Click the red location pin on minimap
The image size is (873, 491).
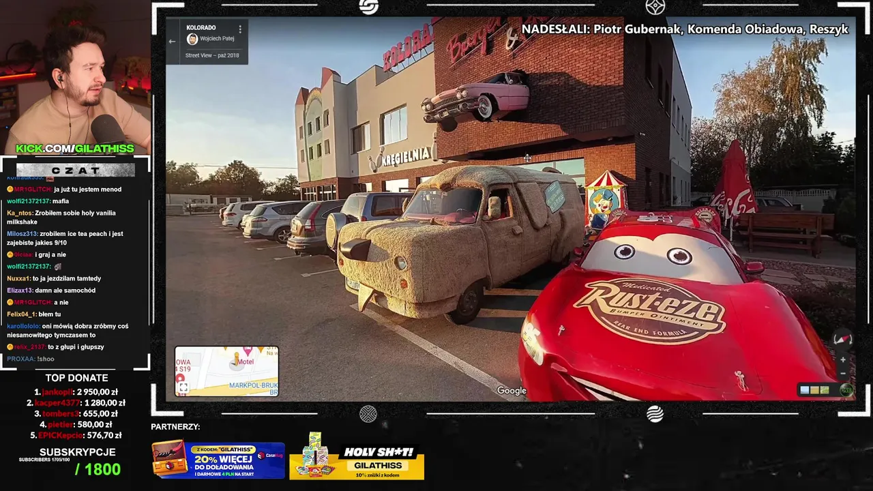(180, 378)
